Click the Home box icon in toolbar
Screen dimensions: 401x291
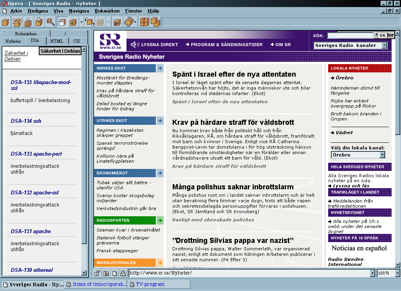pos(117,22)
